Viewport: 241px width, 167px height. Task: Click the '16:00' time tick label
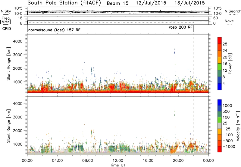[148, 161]
